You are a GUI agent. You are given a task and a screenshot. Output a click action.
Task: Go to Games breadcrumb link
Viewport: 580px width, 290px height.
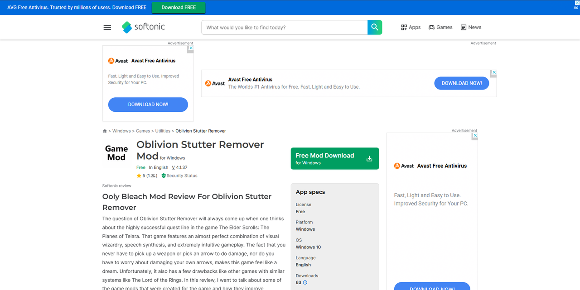point(143,131)
